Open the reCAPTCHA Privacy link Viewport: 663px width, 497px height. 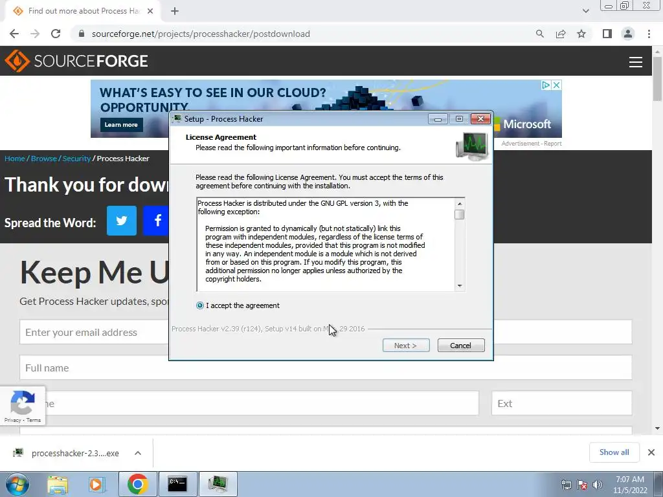[x=13, y=420]
